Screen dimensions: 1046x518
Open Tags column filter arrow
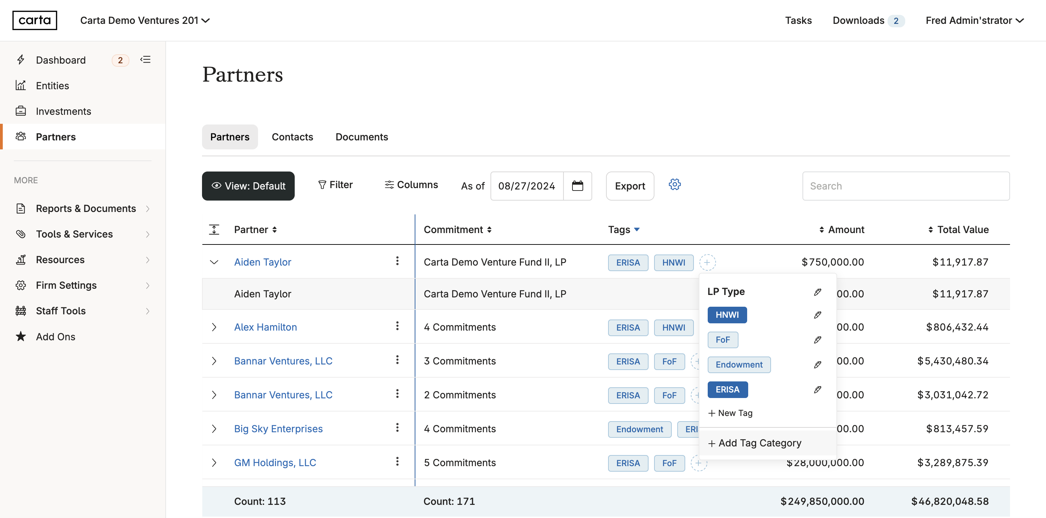[637, 230]
